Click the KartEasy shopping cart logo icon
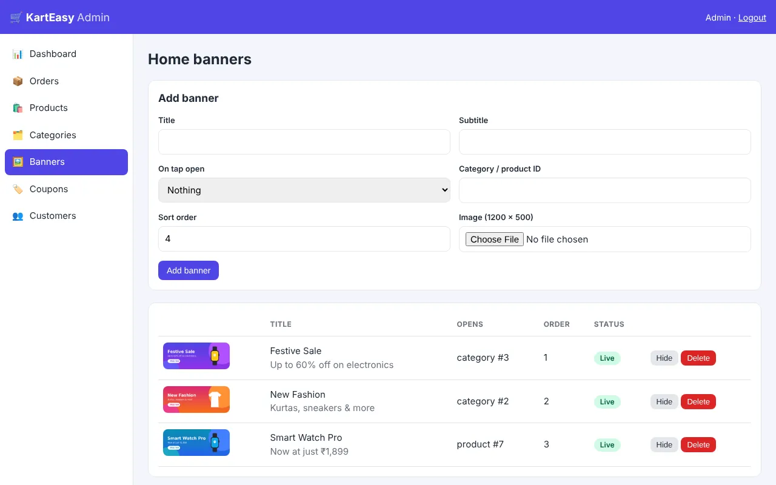776x485 pixels. click(x=16, y=18)
